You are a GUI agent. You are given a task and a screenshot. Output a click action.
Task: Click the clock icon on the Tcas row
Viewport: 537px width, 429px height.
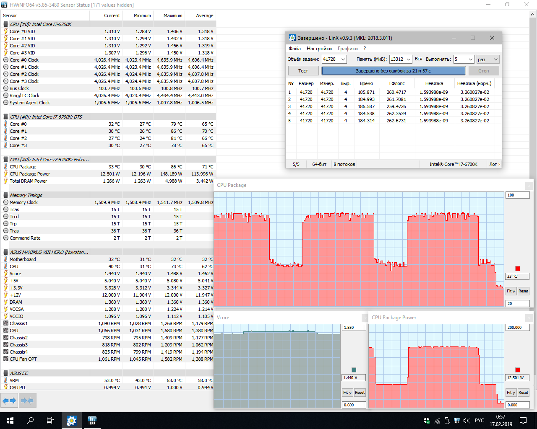[x=6, y=209]
